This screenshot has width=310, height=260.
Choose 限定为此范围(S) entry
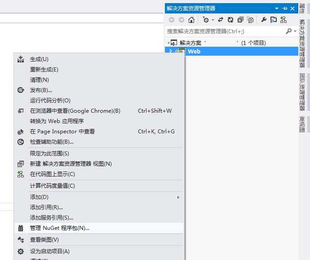tap(99, 154)
